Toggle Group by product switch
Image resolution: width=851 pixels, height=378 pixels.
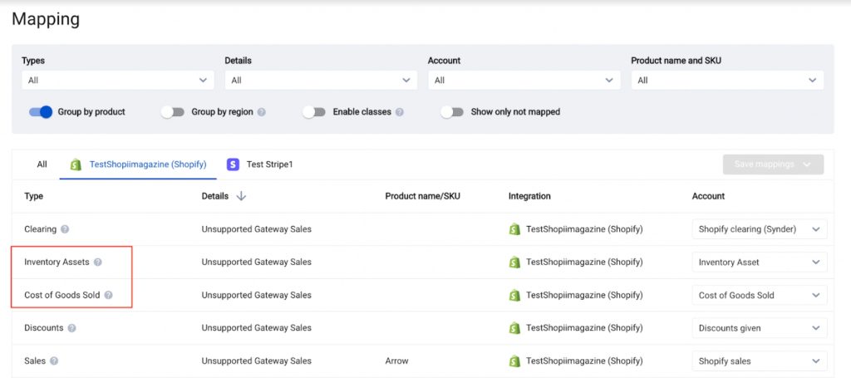[x=41, y=111]
